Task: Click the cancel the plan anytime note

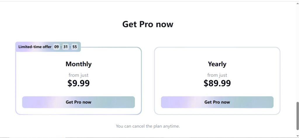Action: click(148, 126)
